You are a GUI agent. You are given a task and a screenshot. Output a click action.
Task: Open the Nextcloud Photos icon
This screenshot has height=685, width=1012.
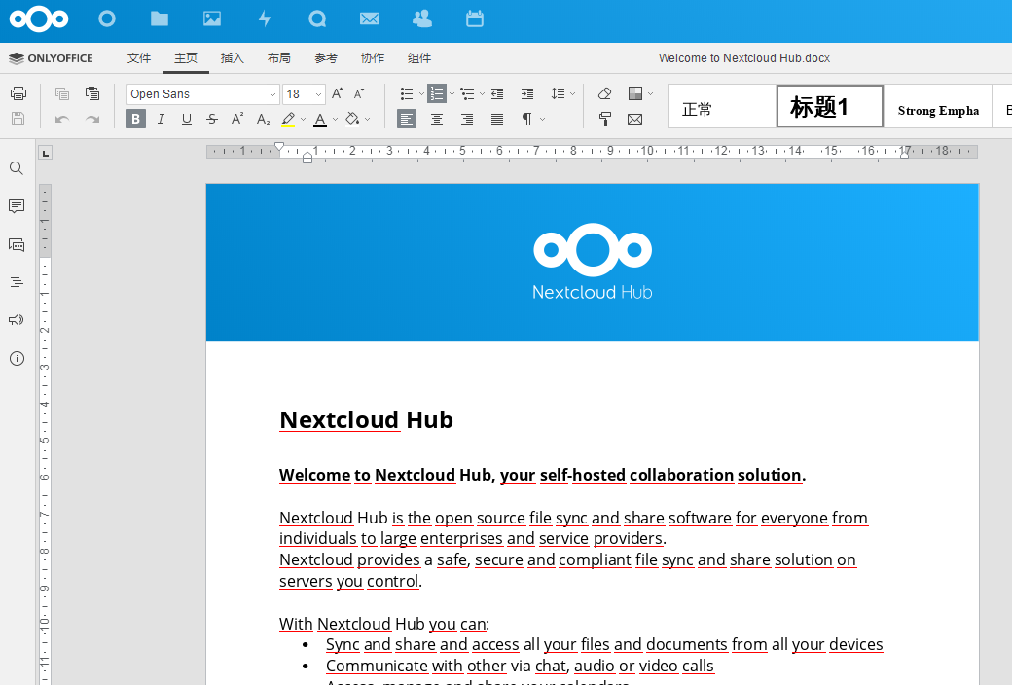212,18
